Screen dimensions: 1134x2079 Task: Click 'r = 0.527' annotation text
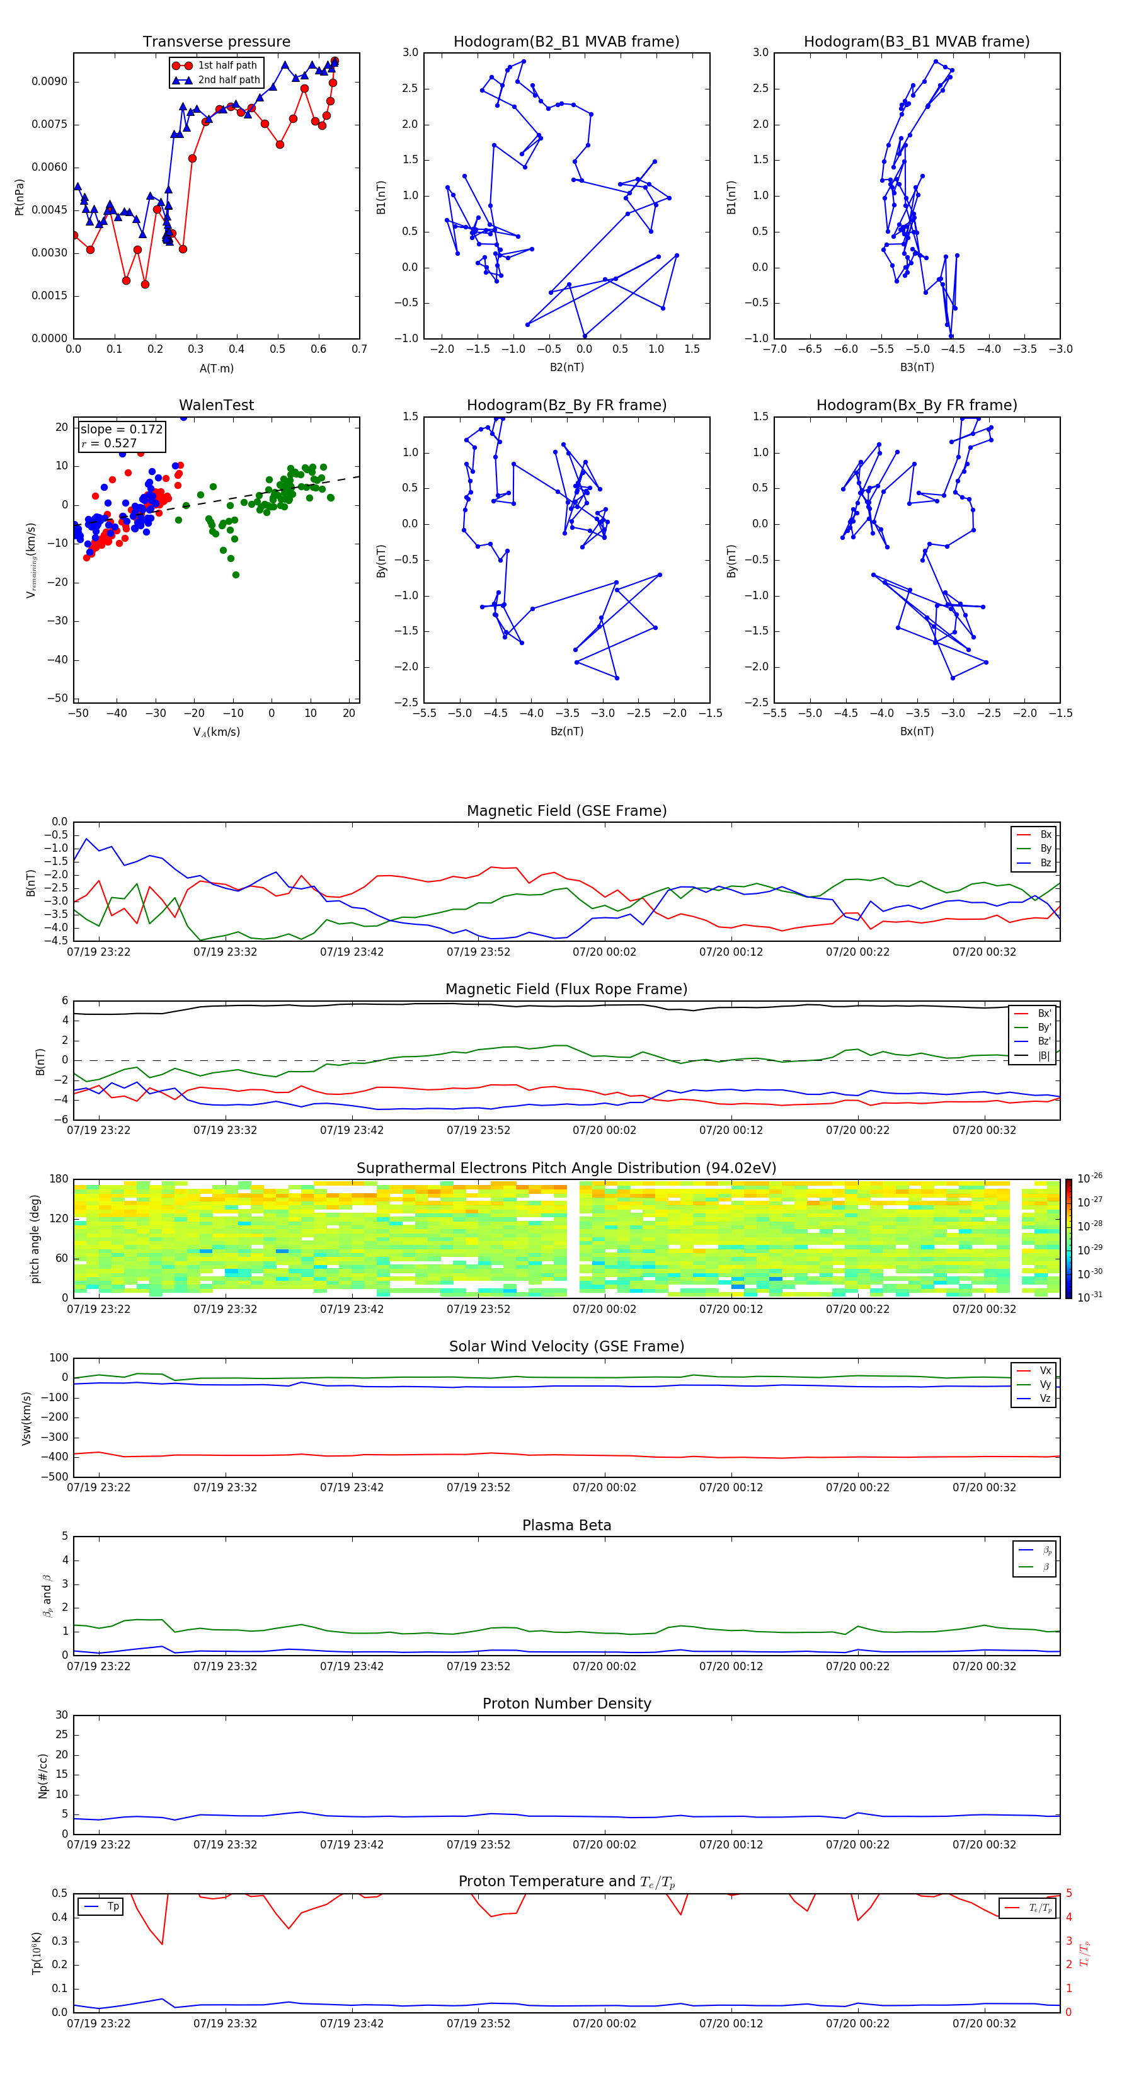pos(109,443)
